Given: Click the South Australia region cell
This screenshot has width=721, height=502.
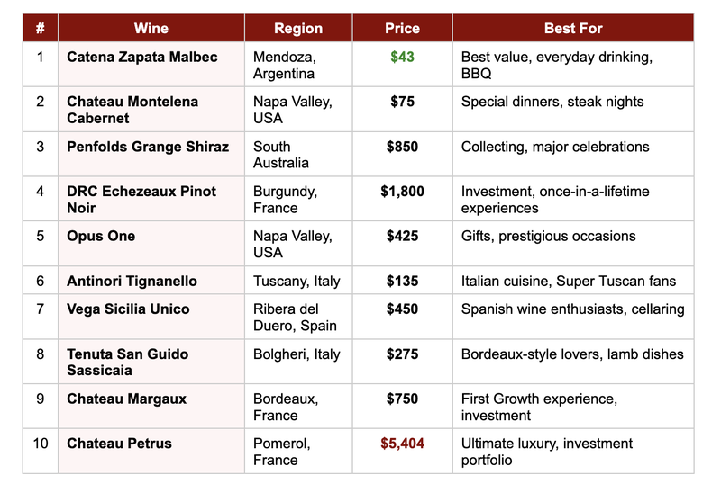Looking at the screenshot, I should coord(281,155).
